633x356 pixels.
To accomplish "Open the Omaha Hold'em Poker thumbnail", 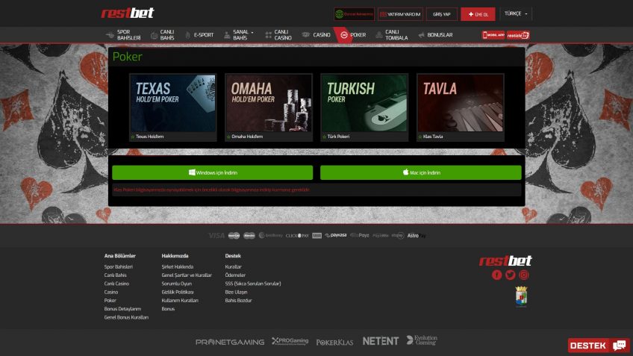I will point(269,103).
